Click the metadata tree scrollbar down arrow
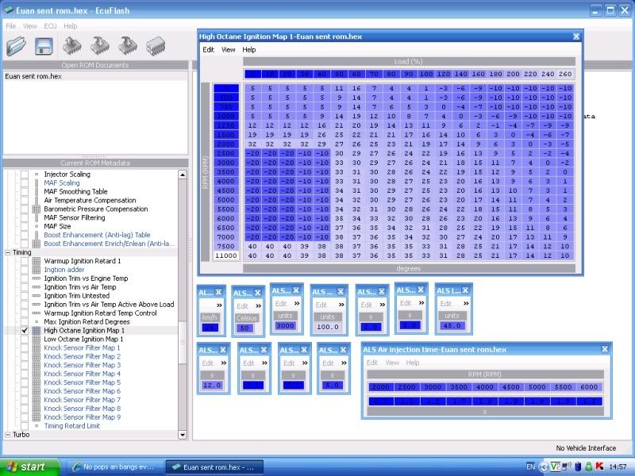 click(183, 435)
